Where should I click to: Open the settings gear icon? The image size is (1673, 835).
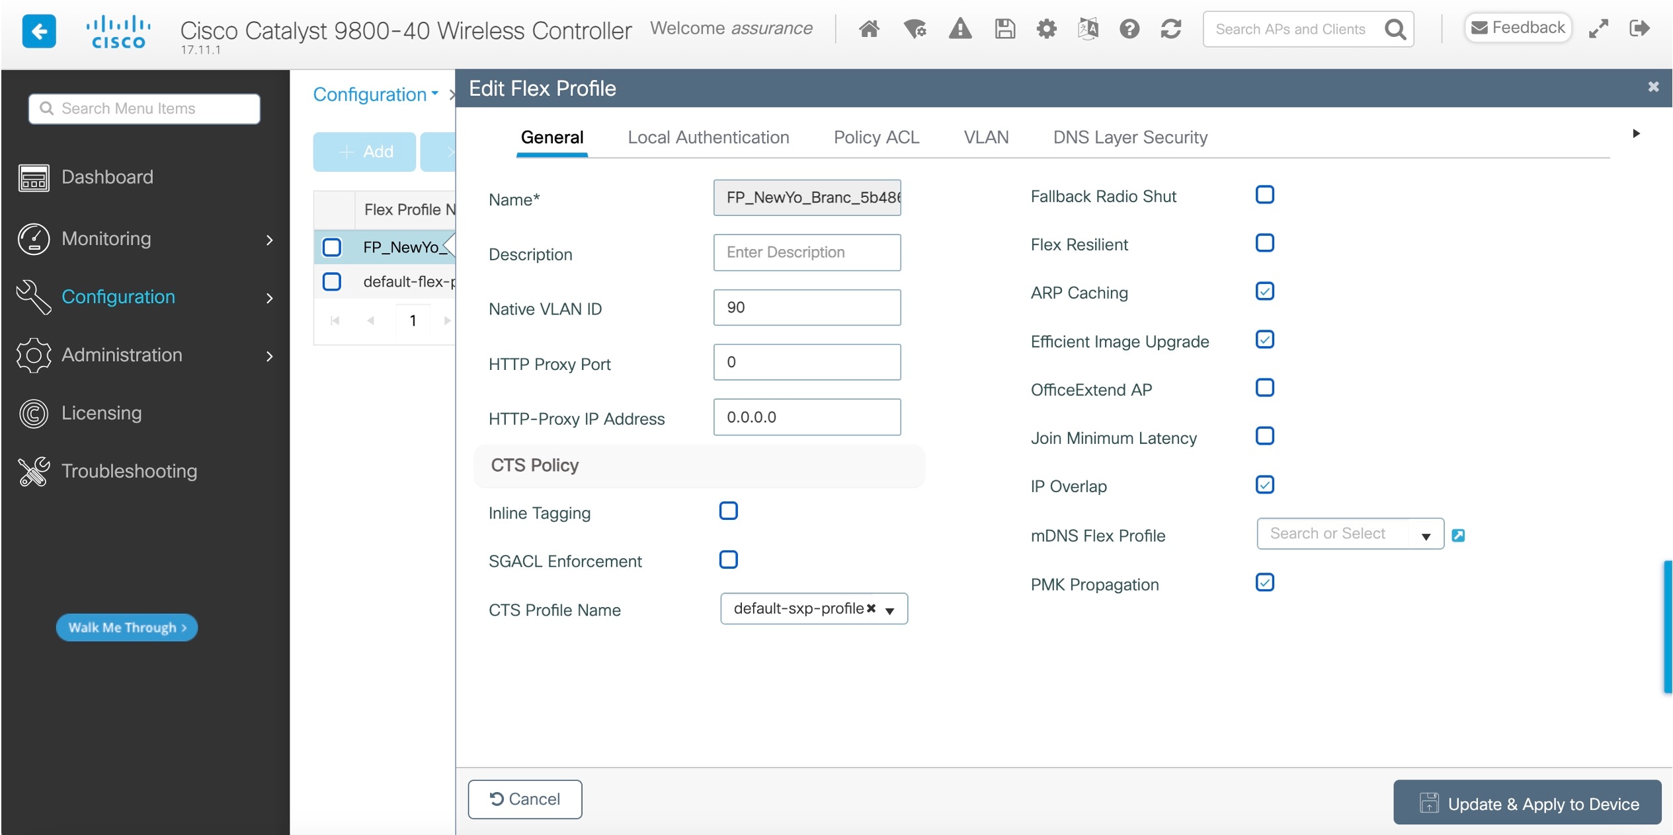coord(1046,29)
